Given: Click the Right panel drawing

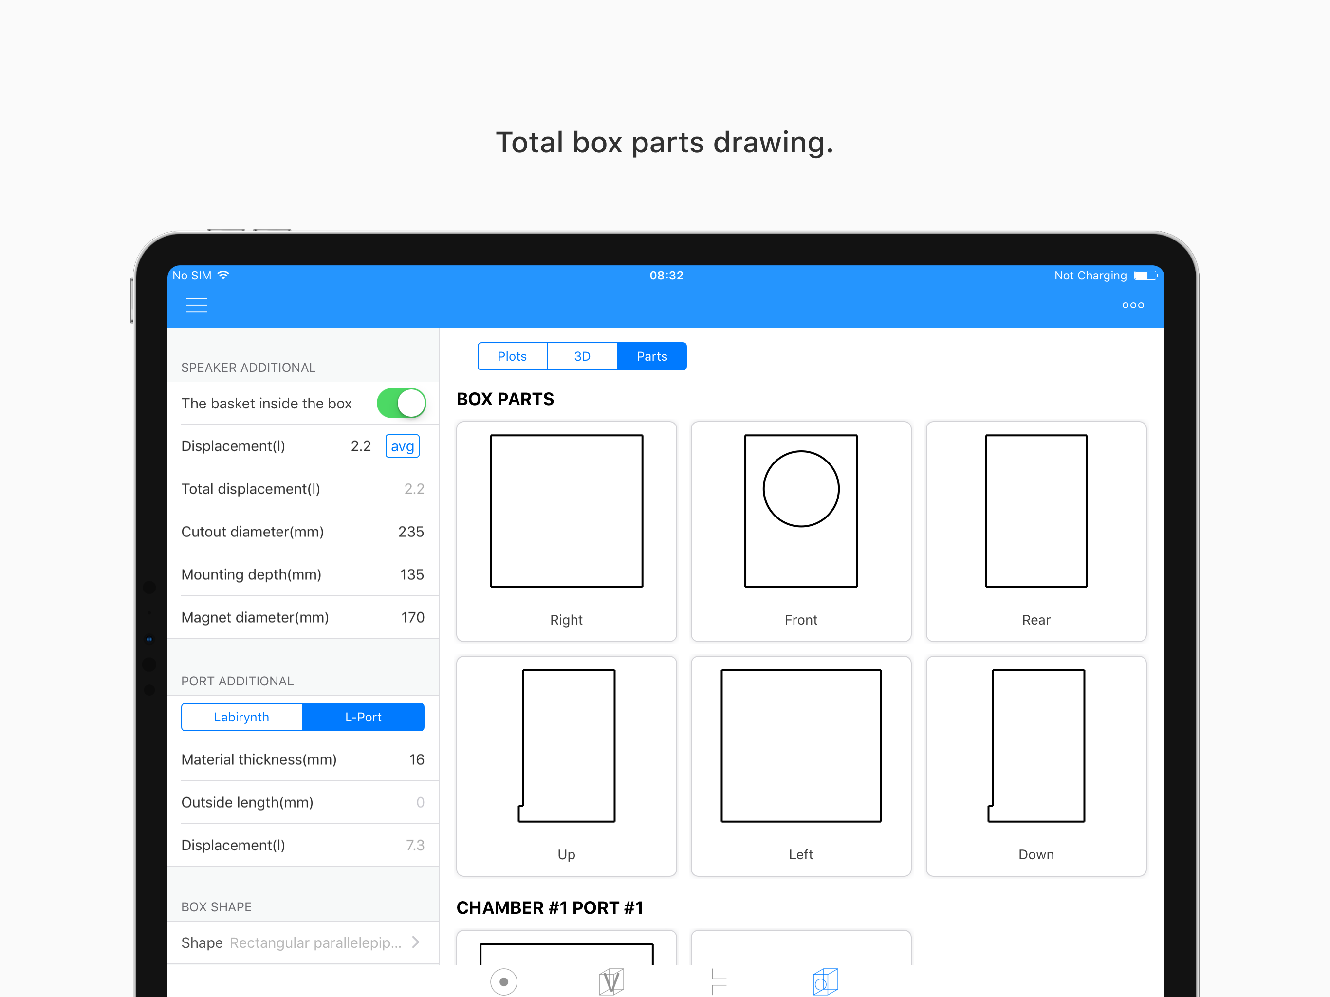Looking at the screenshot, I should tap(566, 531).
